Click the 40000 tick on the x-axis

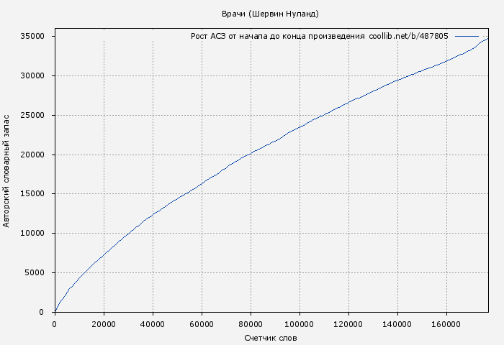[x=153, y=323]
